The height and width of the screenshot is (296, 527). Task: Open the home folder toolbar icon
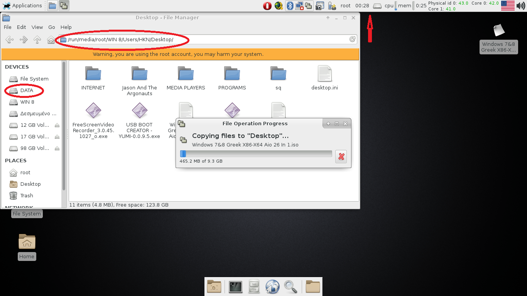tap(51, 39)
